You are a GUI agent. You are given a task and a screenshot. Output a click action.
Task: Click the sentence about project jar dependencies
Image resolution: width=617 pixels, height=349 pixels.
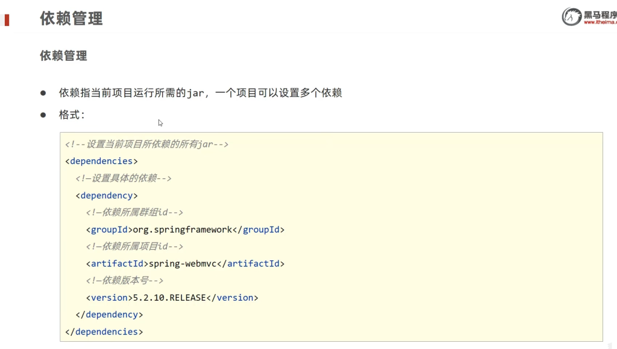[x=200, y=93]
